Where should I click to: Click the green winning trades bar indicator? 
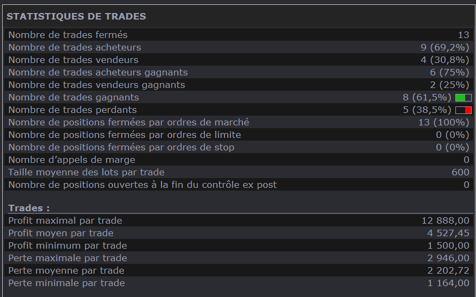pos(463,98)
